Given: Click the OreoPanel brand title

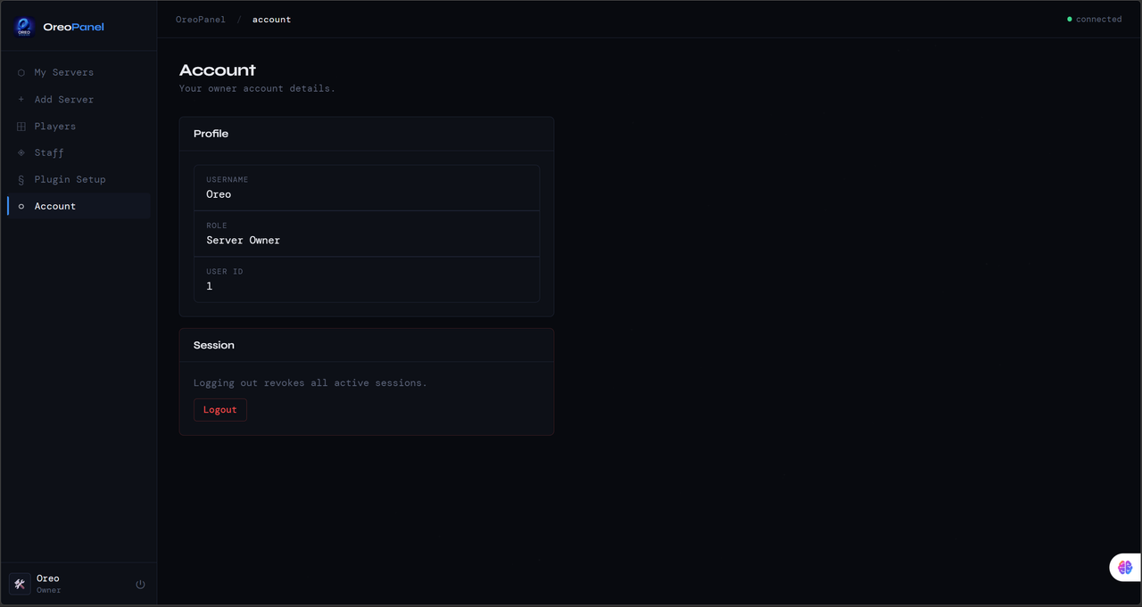Looking at the screenshot, I should 73,27.
